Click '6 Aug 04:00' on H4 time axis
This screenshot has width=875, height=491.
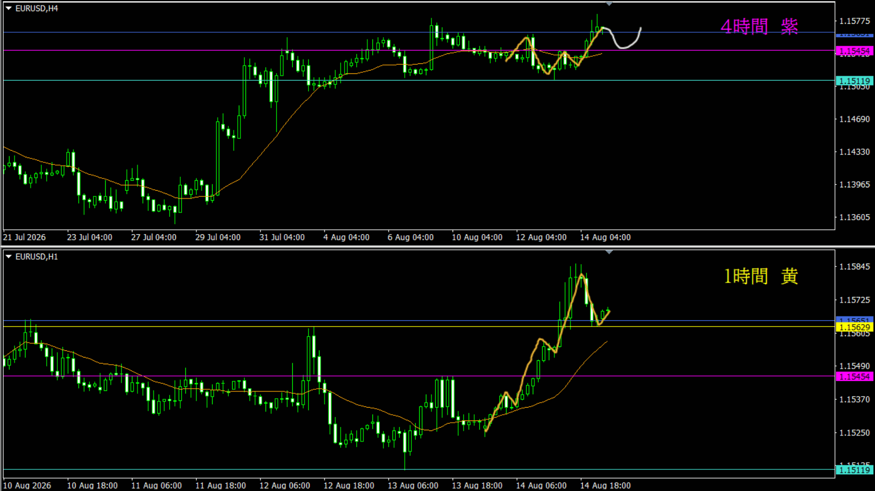pyautogui.click(x=411, y=237)
